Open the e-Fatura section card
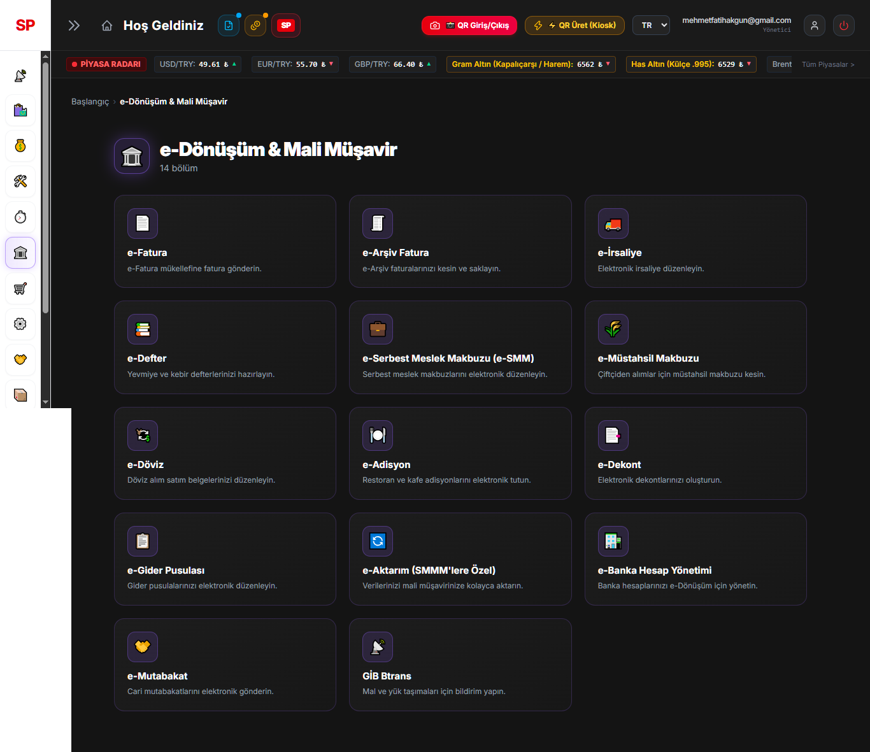The width and height of the screenshot is (870, 752). pos(225,241)
